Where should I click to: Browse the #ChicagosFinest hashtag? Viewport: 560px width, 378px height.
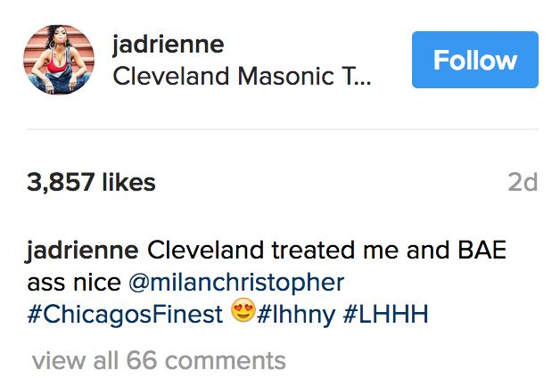click(124, 315)
